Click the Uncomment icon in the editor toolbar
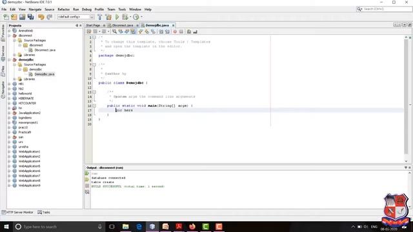 (x=195, y=32)
